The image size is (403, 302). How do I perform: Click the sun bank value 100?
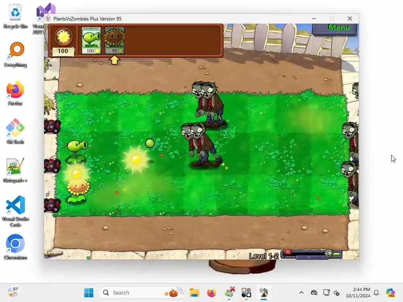click(63, 51)
